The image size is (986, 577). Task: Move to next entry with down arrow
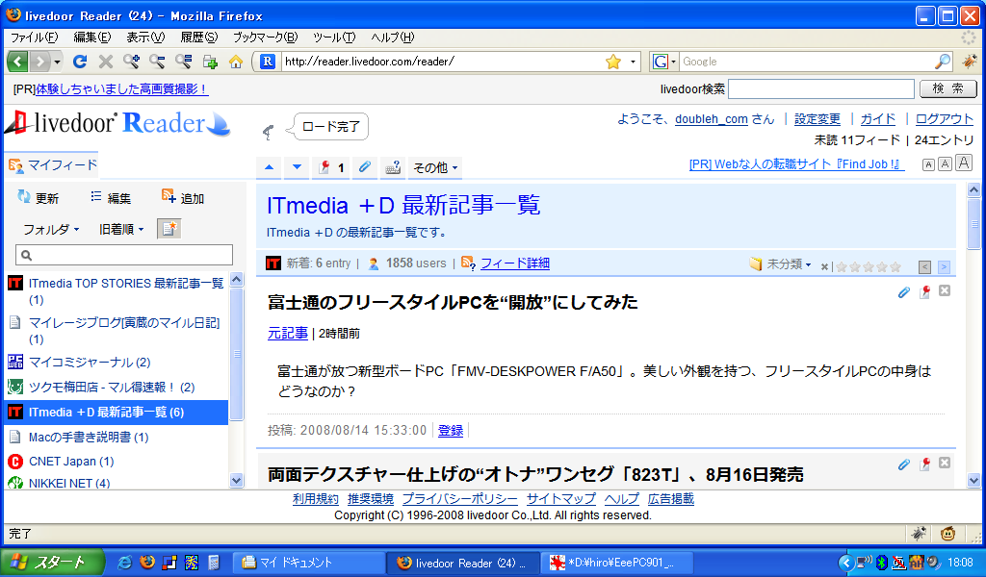297,167
